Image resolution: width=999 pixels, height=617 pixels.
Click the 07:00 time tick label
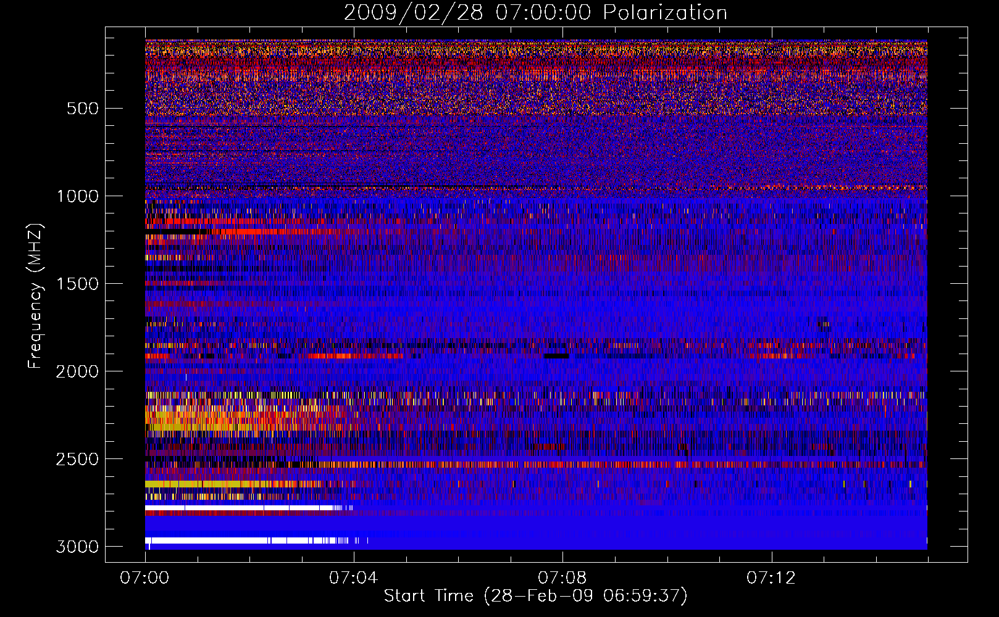click(x=145, y=578)
